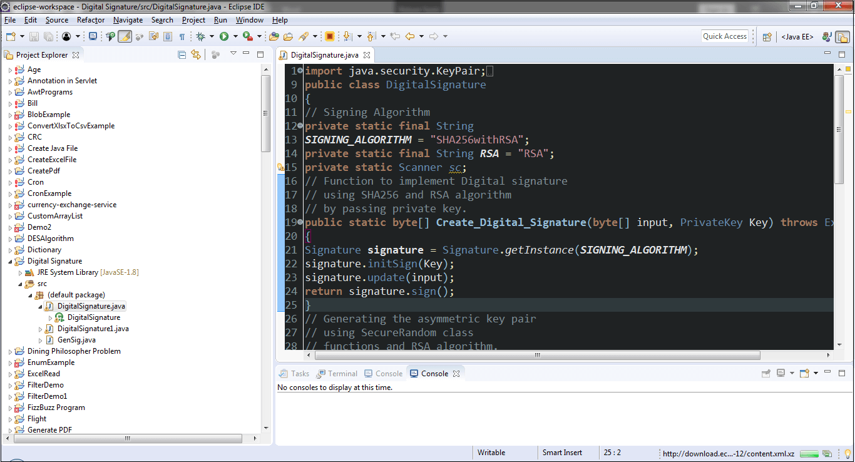The width and height of the screenshot is (855, 462).
Task: Toggle Link with Editor in Project Explorer
Action: (x=196, y=54)
